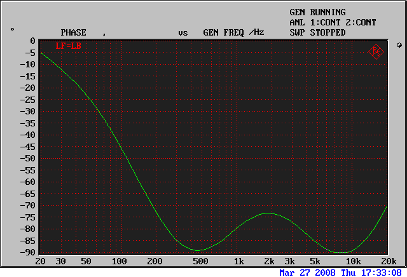Click the y-axis value -70
This screenshot has height=277, width=407.
click(28, 205)
